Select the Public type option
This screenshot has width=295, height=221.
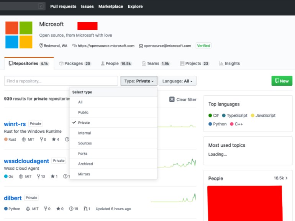pyautogui.click(x=113, y=112)
